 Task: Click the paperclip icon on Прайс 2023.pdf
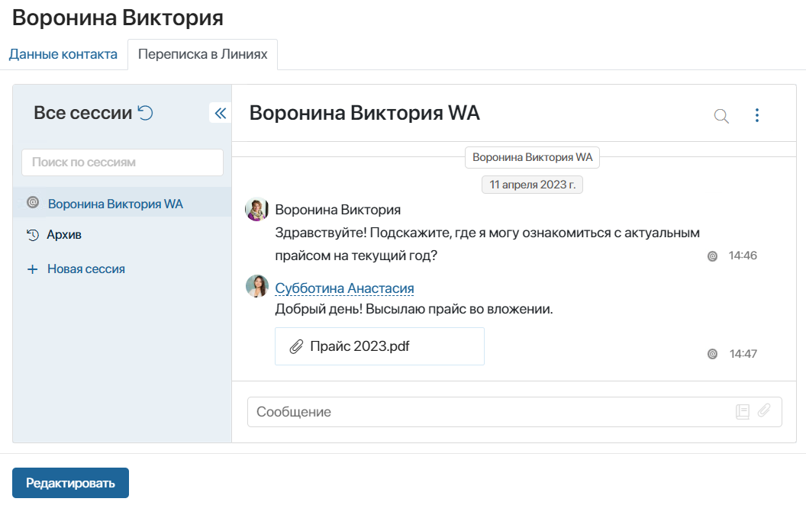[296, 347]
